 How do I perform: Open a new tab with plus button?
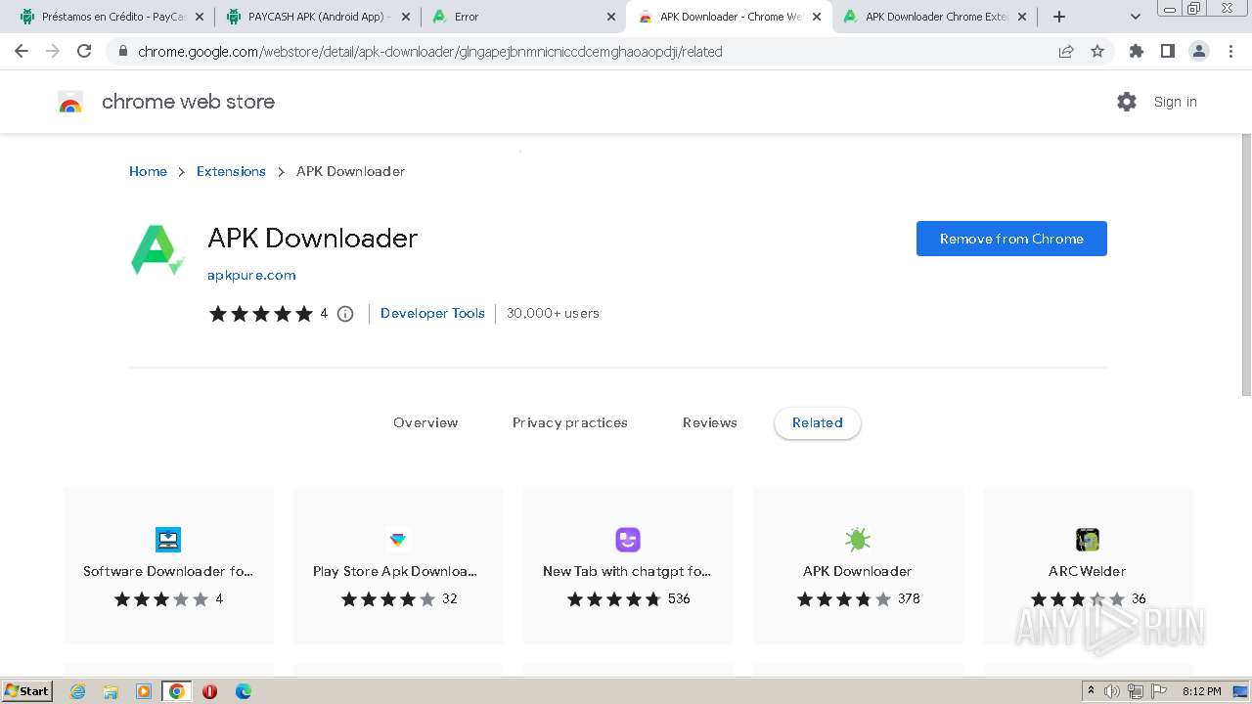pyautogui.click(x=1059, y=17)
